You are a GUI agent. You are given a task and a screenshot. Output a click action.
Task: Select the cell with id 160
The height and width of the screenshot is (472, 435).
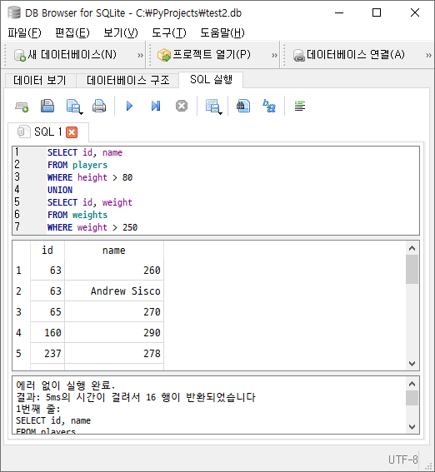pyautogui.click(x=47, y=333)
